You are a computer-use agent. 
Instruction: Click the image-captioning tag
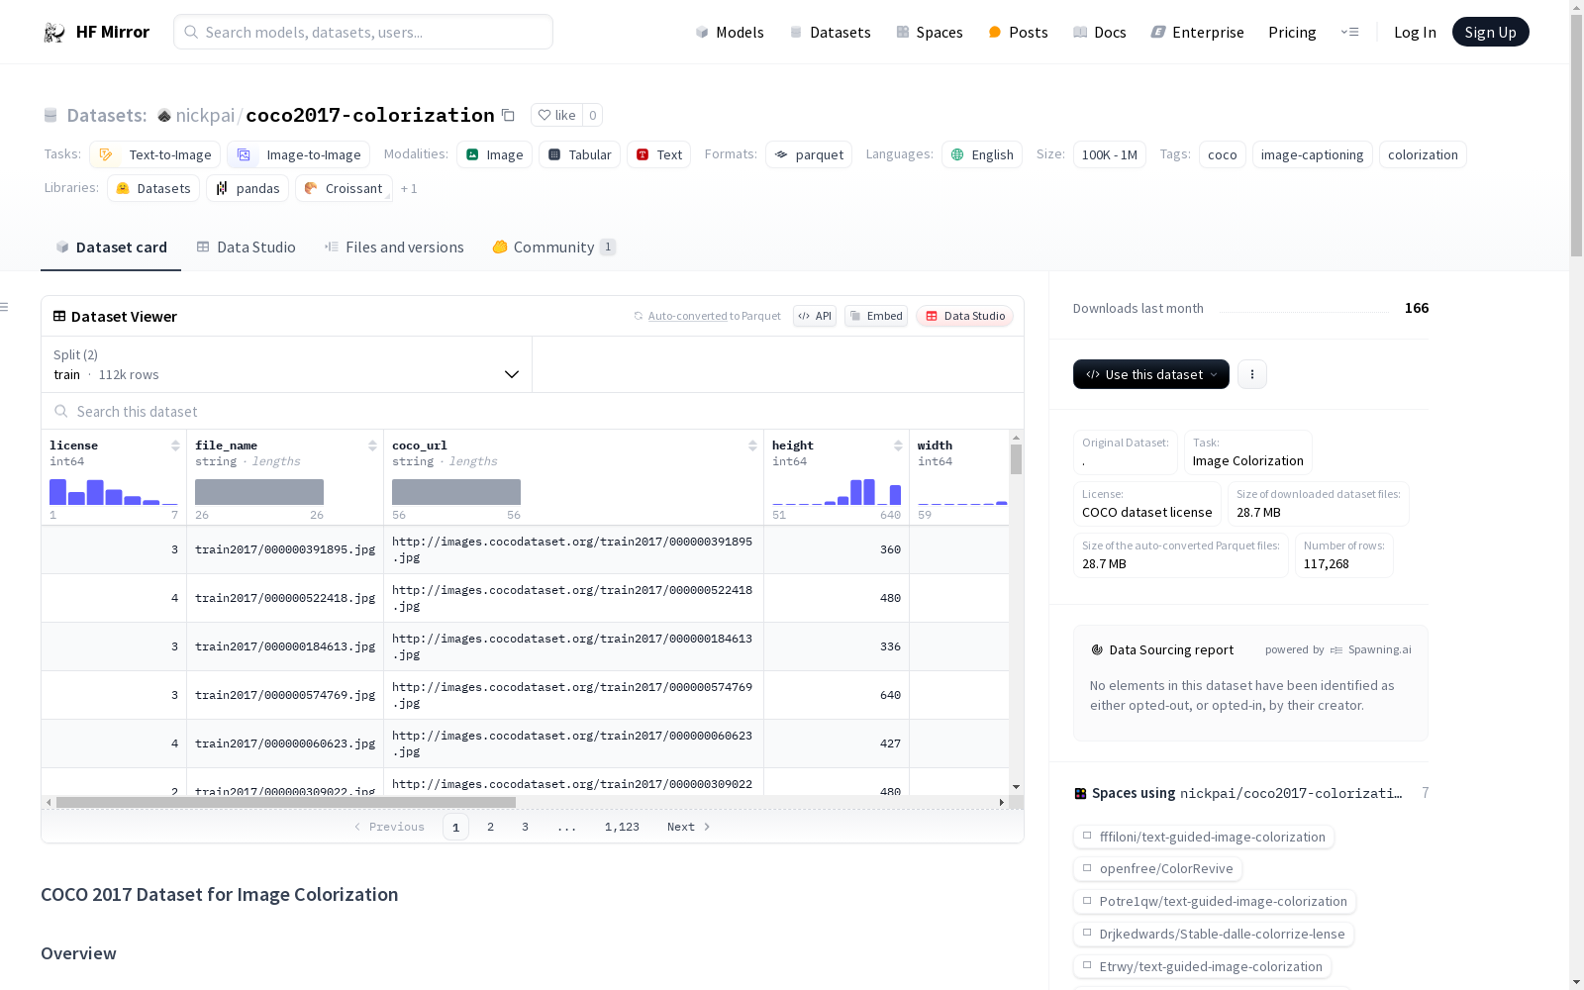point(1313,154)
